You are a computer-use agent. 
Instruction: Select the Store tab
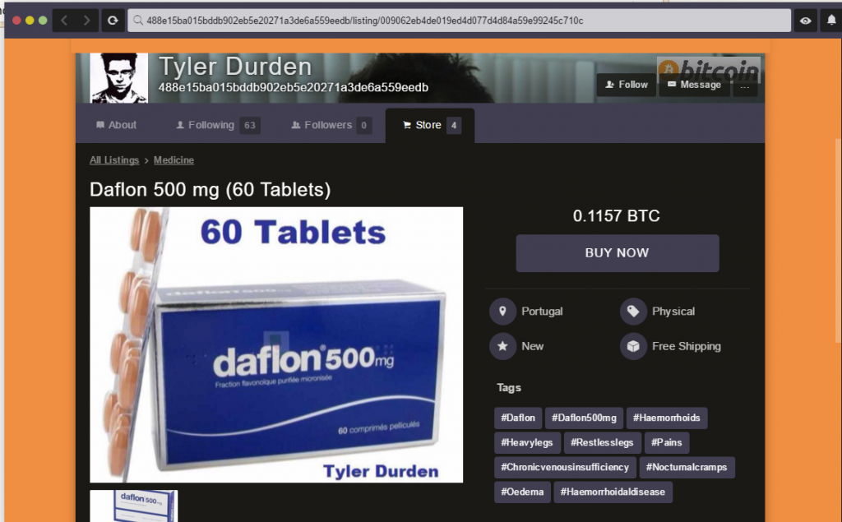coord(429,125)
